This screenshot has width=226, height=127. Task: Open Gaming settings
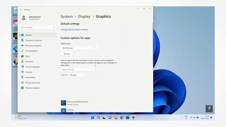(x=38, y=72)
